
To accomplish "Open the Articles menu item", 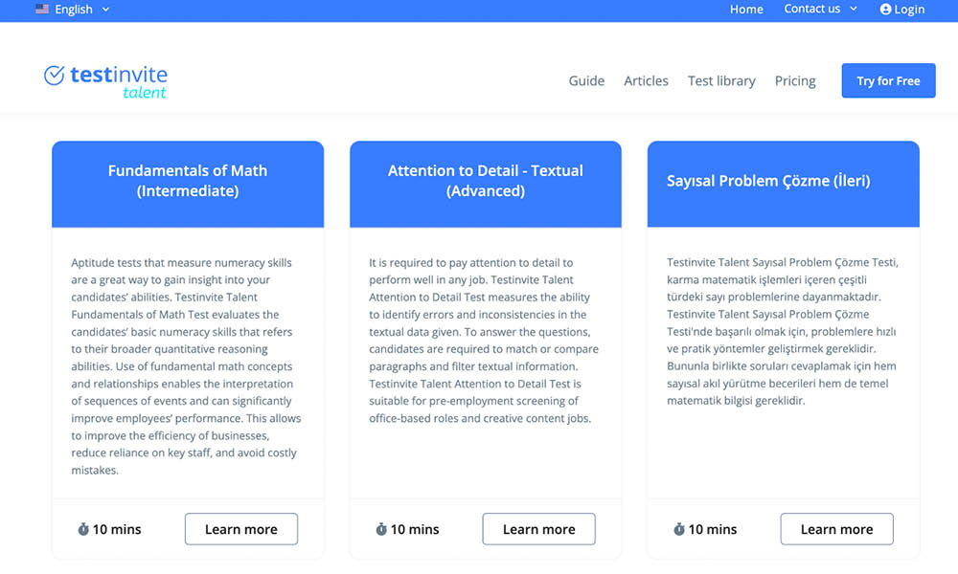I will (x=646, y=81).
